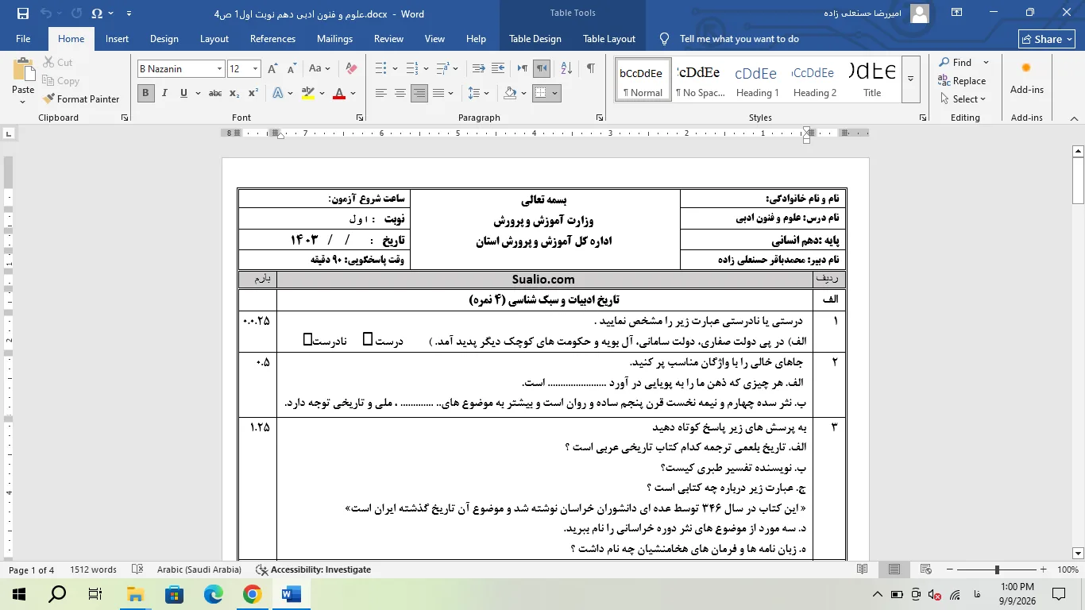The height and width of the screenshot is (610, 1085).
Task: Open Google Chrome from the taskbar
Action: tap(252, 593)
